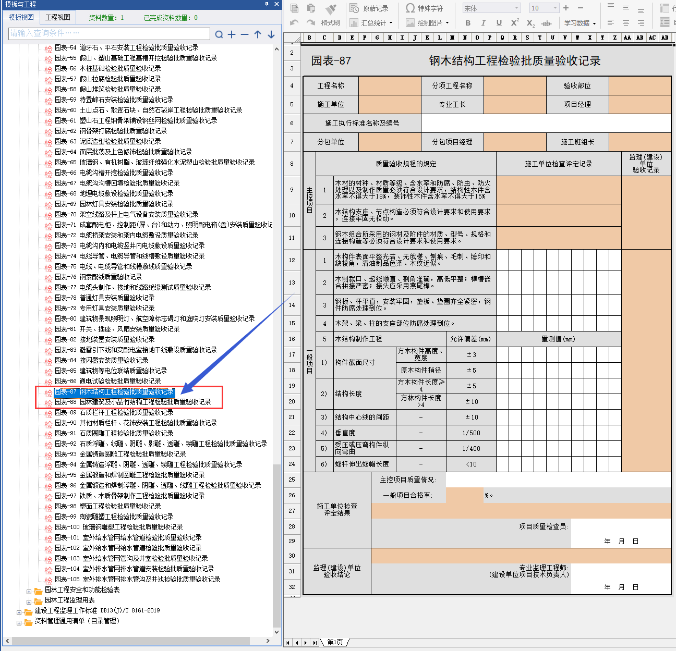Click title 钢木结构工程检验批质量验收记录
The height and width of the screenshot is (651, 676).
coord(515,60)
